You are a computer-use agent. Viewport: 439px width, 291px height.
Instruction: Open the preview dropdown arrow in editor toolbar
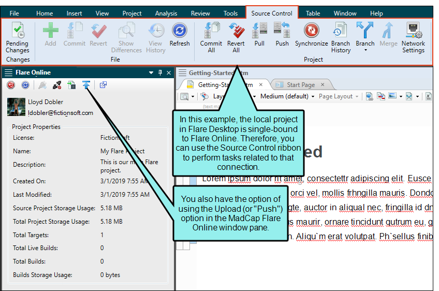193,97
